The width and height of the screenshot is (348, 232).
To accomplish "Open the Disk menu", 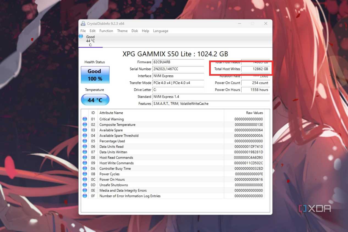I will click(x=135, y=31).
